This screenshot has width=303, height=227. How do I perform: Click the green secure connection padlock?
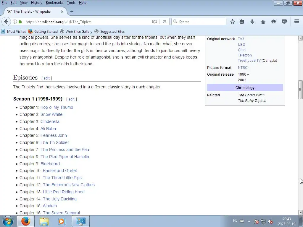click(x=20, y=22)
